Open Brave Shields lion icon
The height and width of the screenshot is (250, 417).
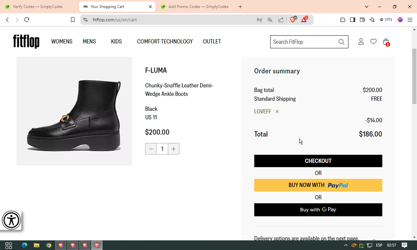pyautogui.click(x=293, y=19)
